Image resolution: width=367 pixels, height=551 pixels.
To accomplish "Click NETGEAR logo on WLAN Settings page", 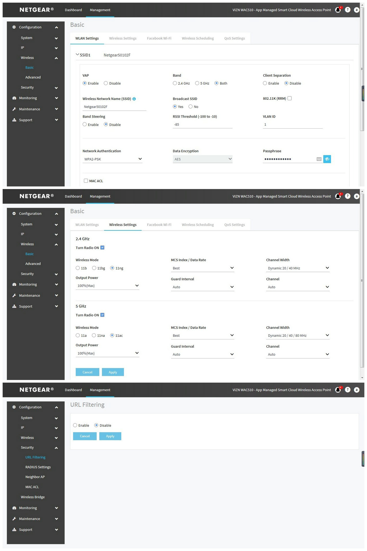I will click(x=37, y=10).
